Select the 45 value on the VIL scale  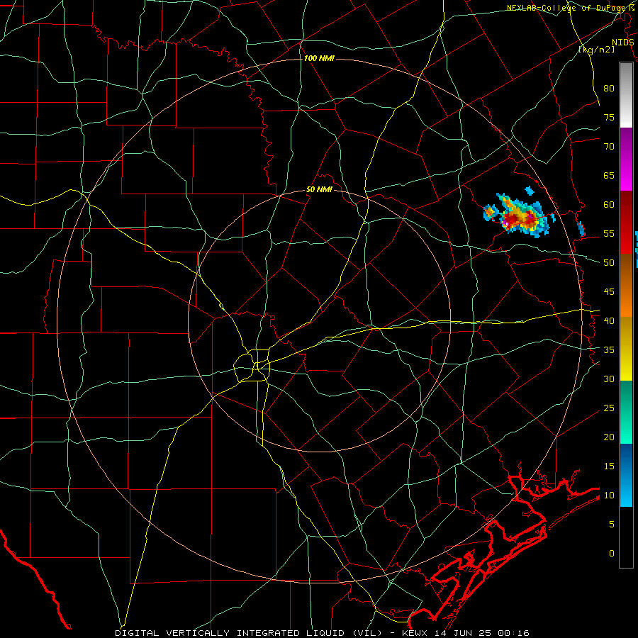(x=609, y=292)
